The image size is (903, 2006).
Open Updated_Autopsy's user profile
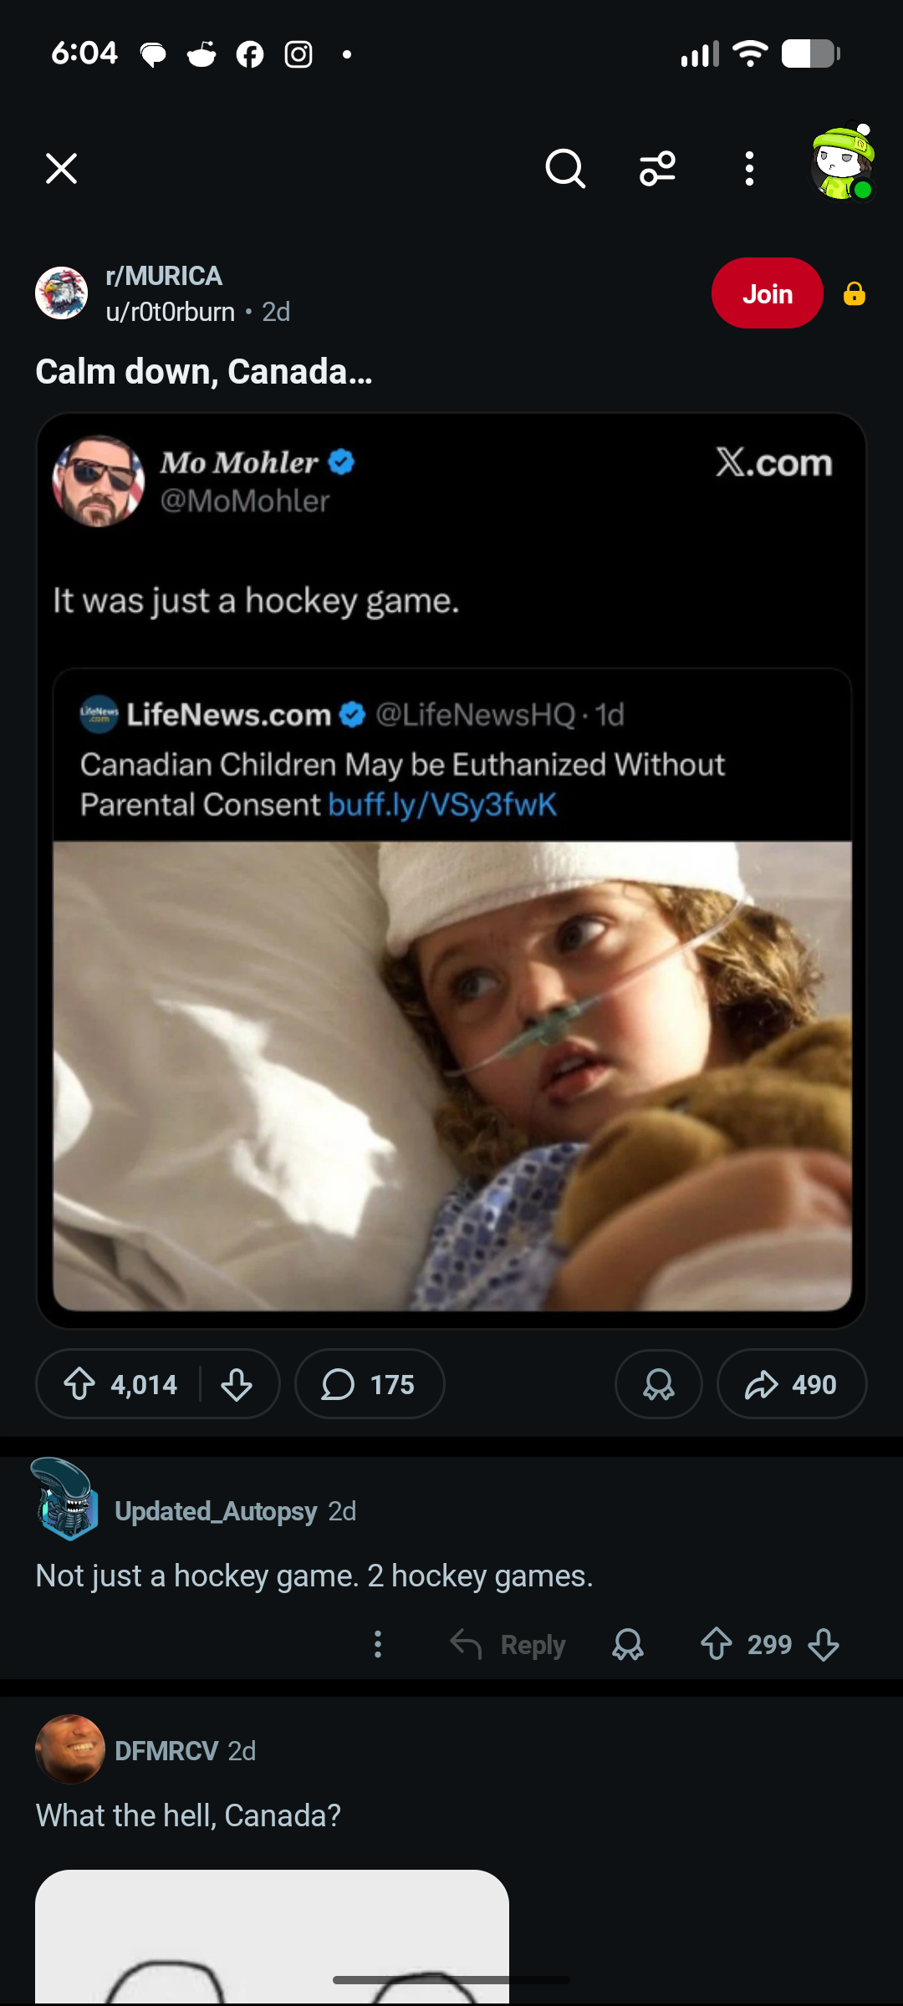216,1511
